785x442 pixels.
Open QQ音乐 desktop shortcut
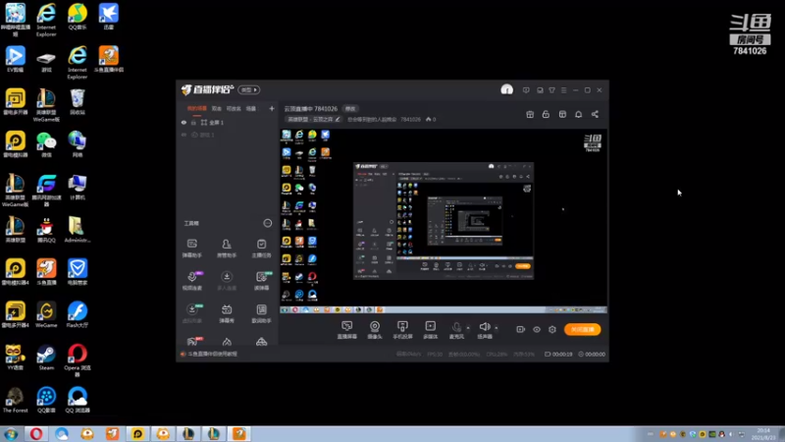pyautogui.click(x=78, y=17)
